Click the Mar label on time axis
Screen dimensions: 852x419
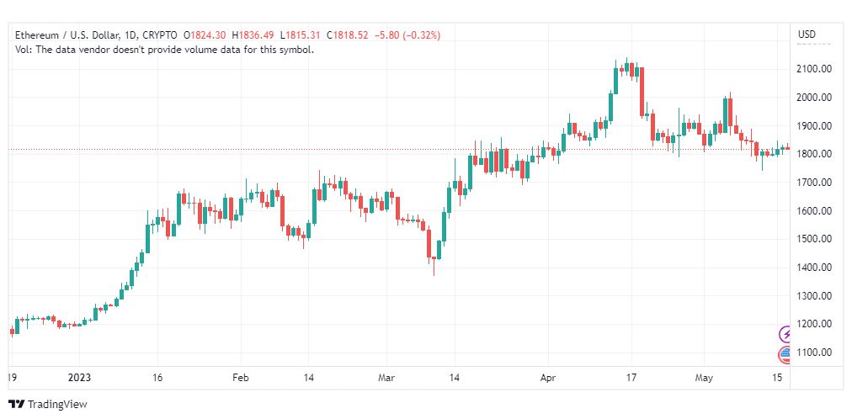[x=386, y=378]
